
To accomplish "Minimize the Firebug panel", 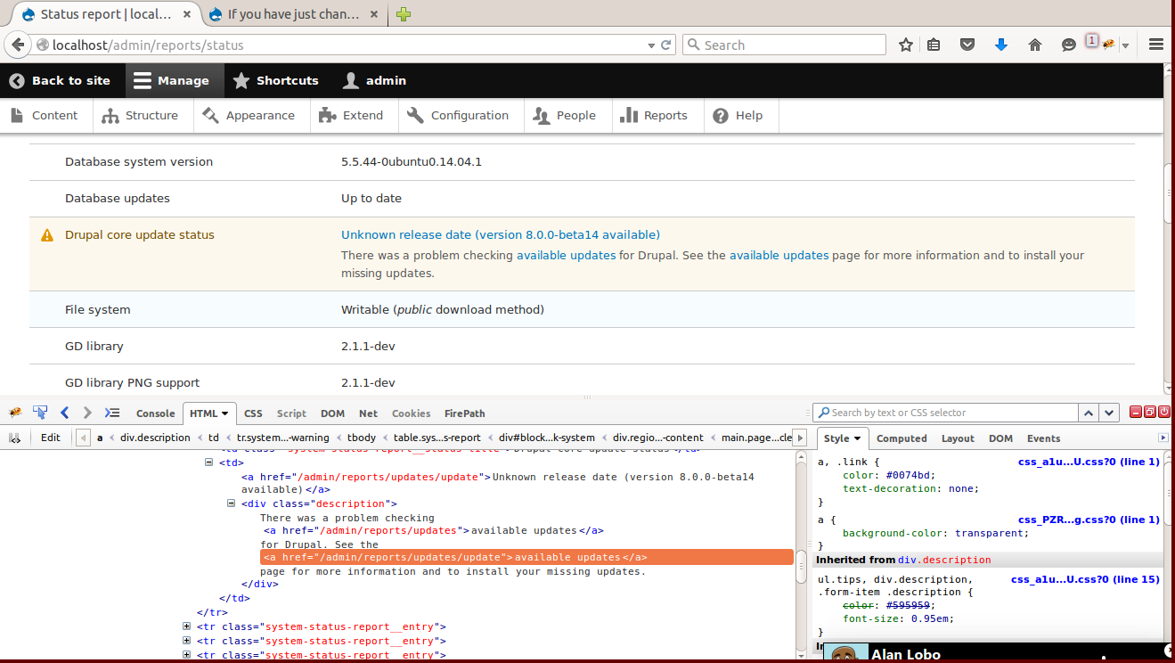I will tap(1136, 412).
